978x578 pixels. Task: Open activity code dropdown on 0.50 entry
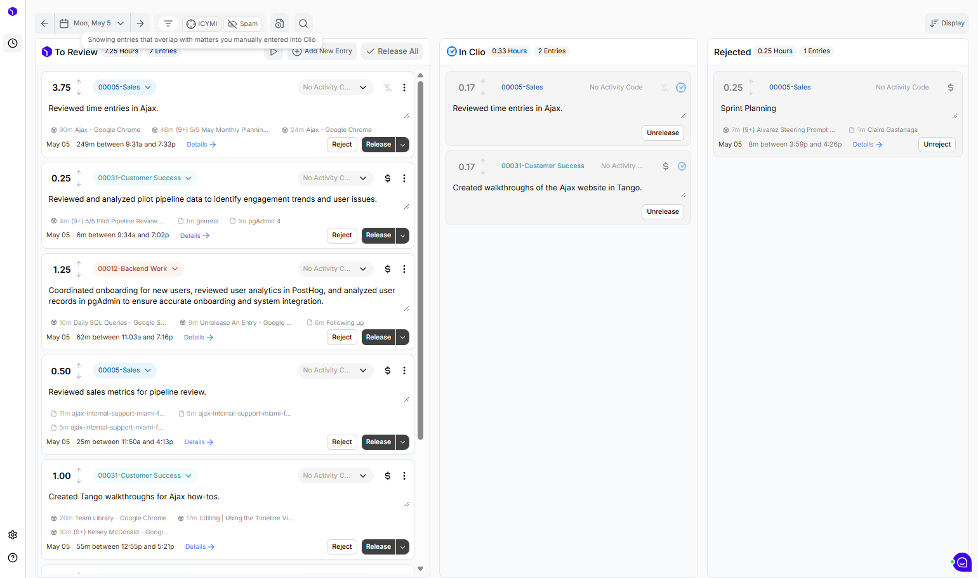(334, 371)
